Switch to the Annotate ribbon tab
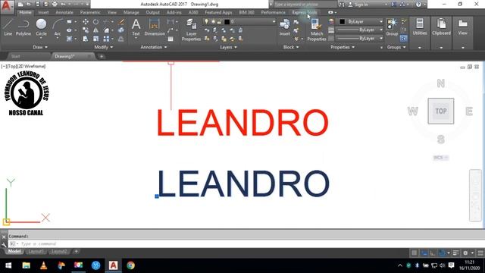The height and width of the screenshot is (273, 485). [64, 12]
